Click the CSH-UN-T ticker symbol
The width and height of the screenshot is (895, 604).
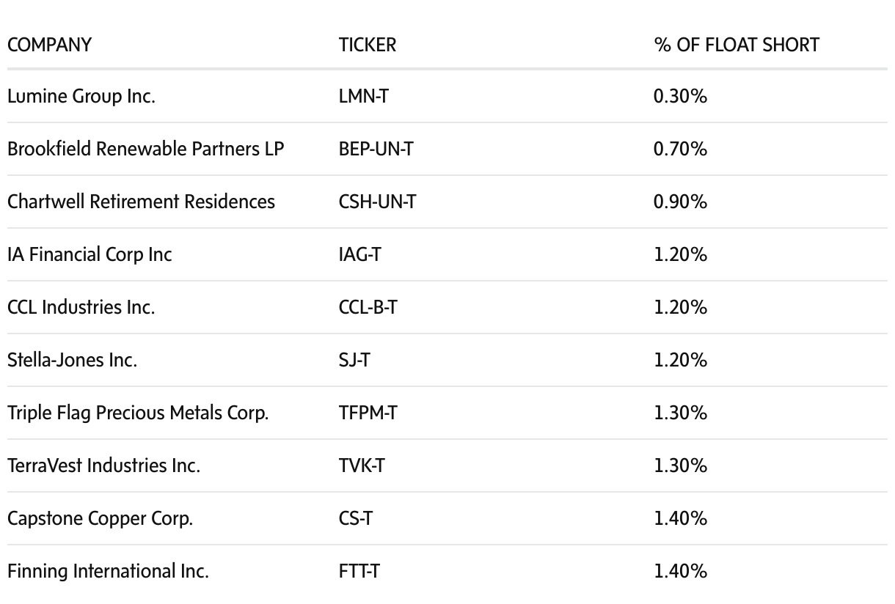point(377,202)
